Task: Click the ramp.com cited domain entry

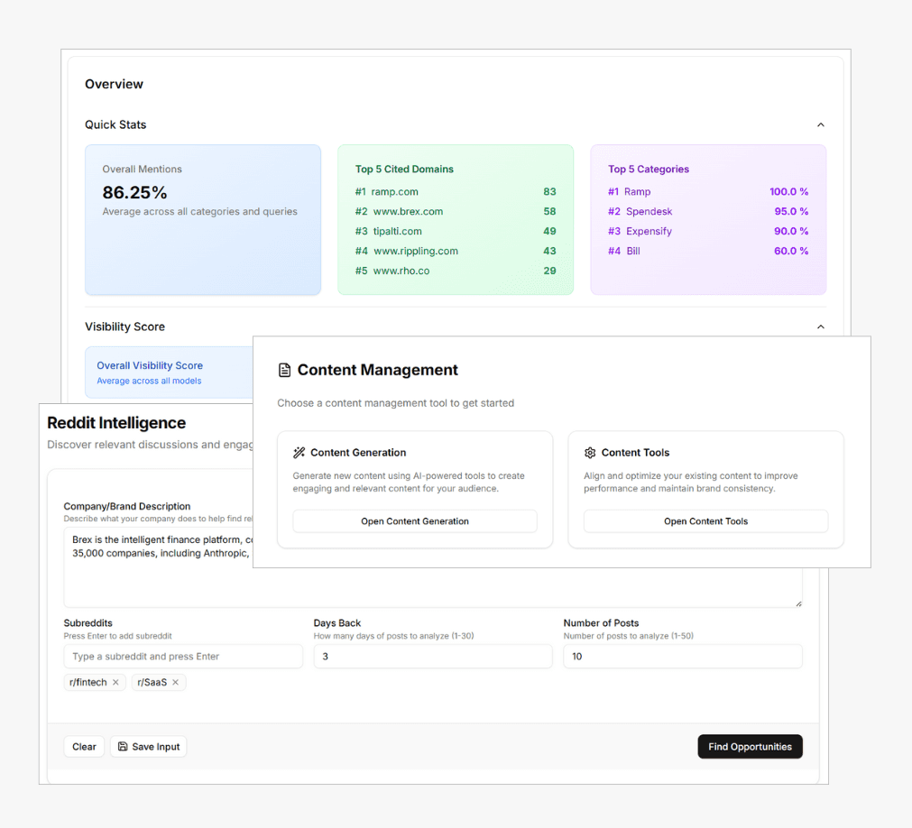Action: click(394, 191)
